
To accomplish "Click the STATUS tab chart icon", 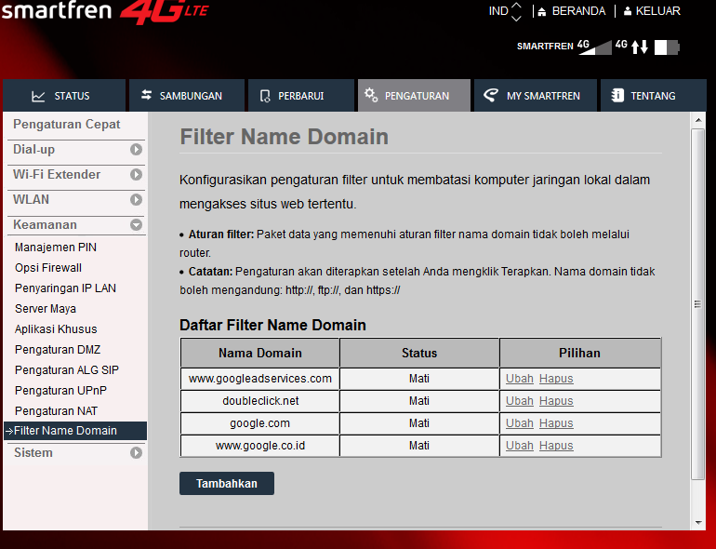I will tap(38, 96).
